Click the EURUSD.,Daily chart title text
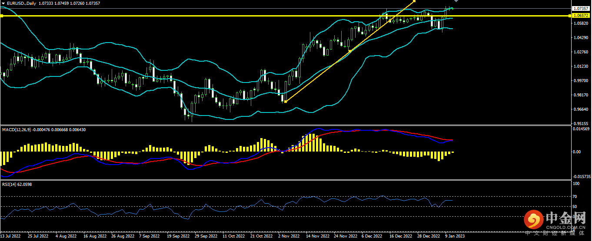 click(23, 3)
